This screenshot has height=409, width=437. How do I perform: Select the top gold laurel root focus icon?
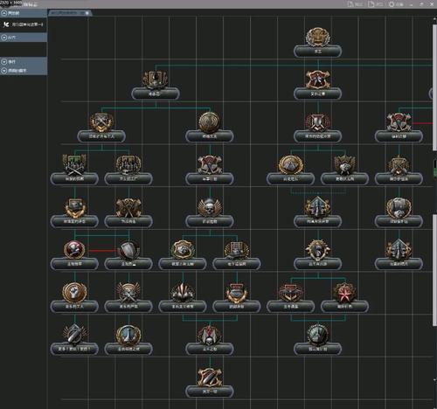317,37
